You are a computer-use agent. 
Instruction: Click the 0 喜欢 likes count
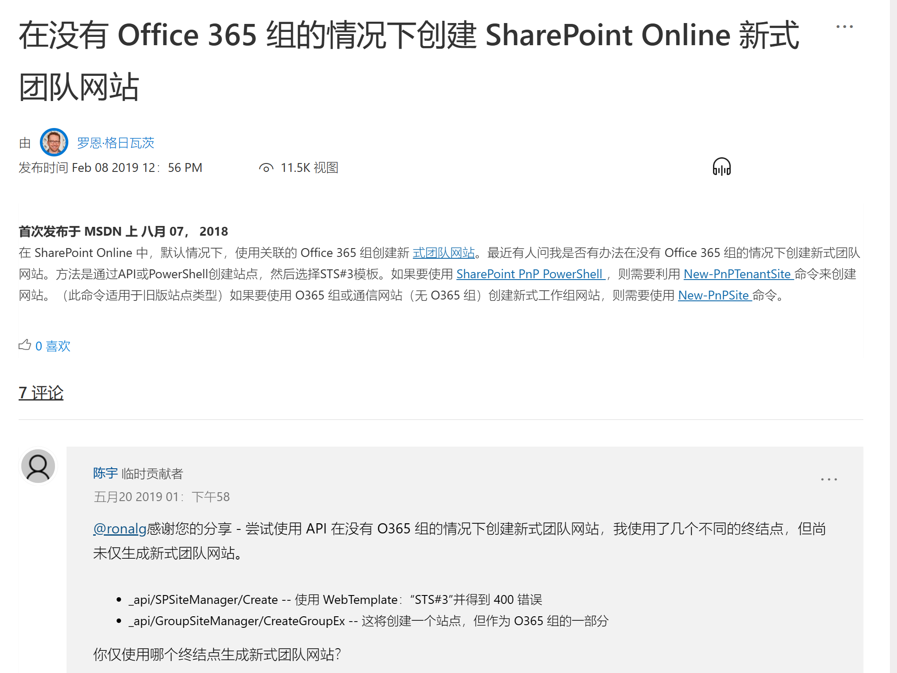(x=53, y=346)
